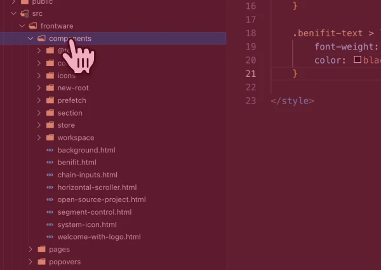This screenshot has height=270, width=381.
Task: Click line number 21 in the gutter
Action: (250, 74)
